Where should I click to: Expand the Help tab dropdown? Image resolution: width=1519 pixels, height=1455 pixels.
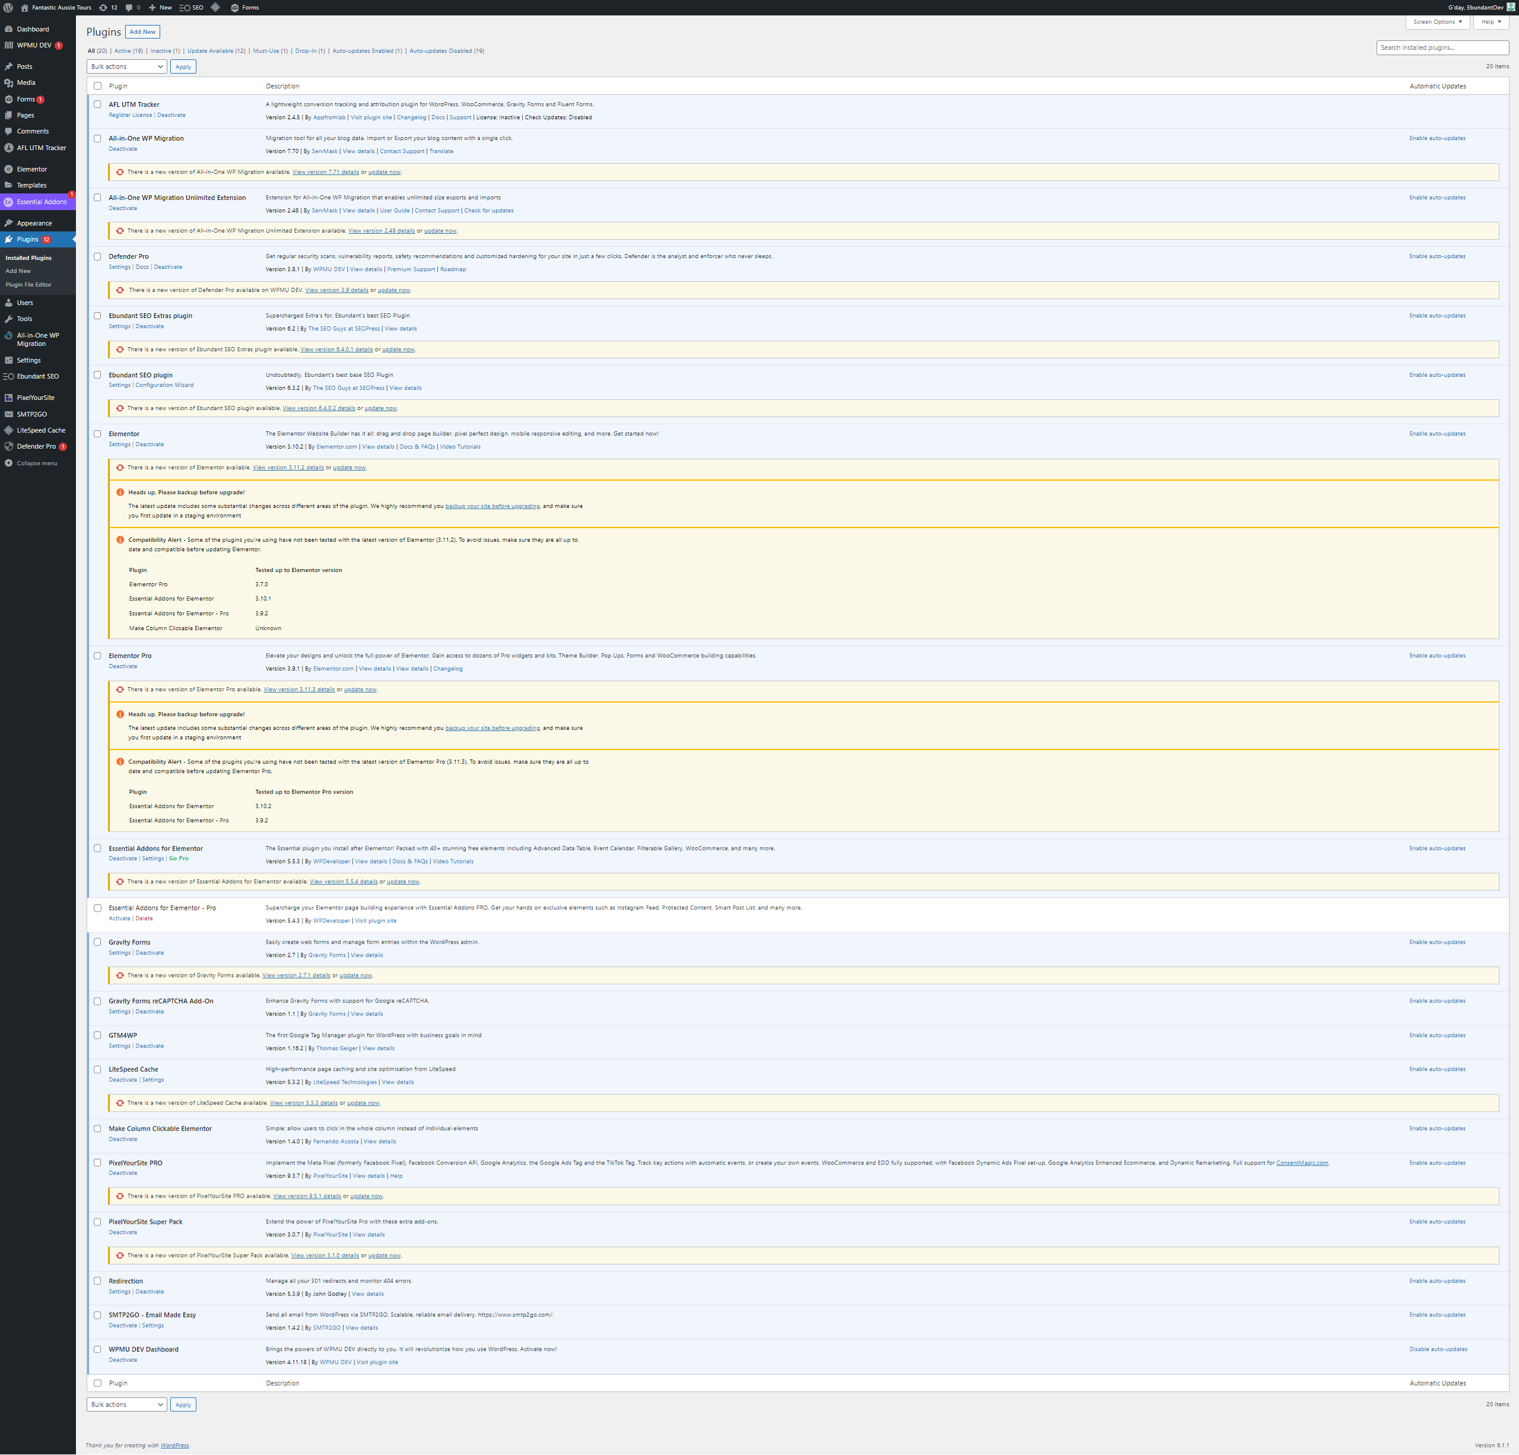[x=1491, y=22]
